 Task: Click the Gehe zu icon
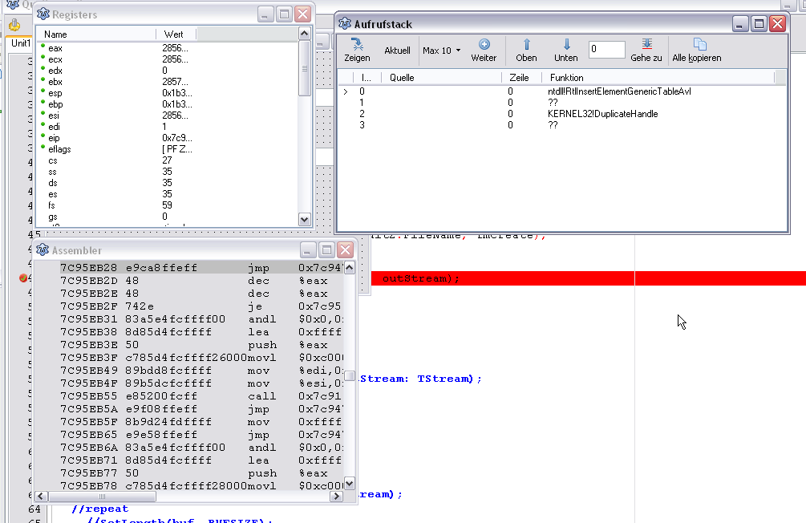(x=646, y=45)
